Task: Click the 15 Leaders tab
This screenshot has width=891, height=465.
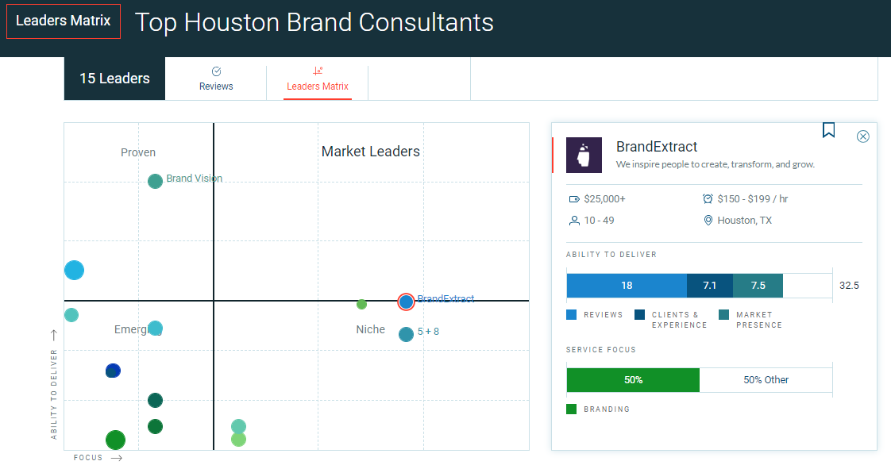Action: point(114,79)
